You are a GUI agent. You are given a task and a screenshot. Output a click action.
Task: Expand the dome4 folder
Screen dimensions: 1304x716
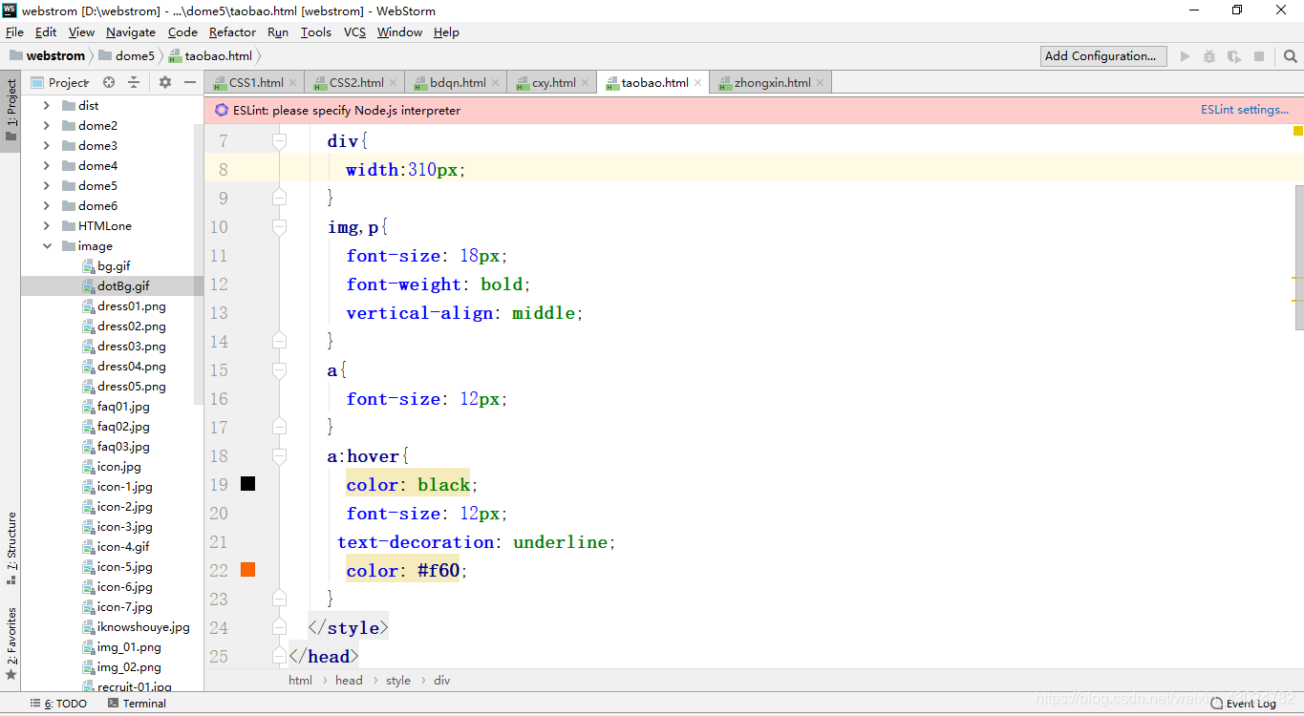[x=47, y=166]
